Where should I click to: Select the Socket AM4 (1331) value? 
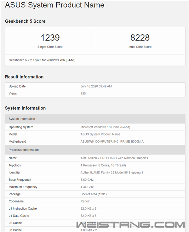click(94, 194)
